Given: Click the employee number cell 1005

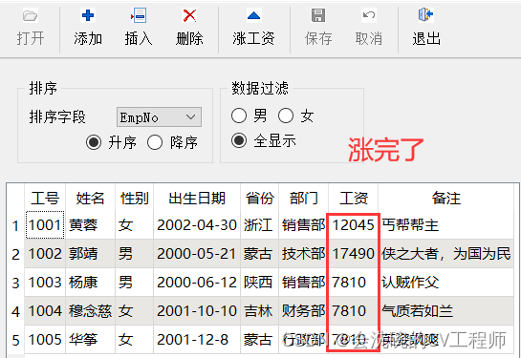Looking at the screenshot, I should 45,340.
